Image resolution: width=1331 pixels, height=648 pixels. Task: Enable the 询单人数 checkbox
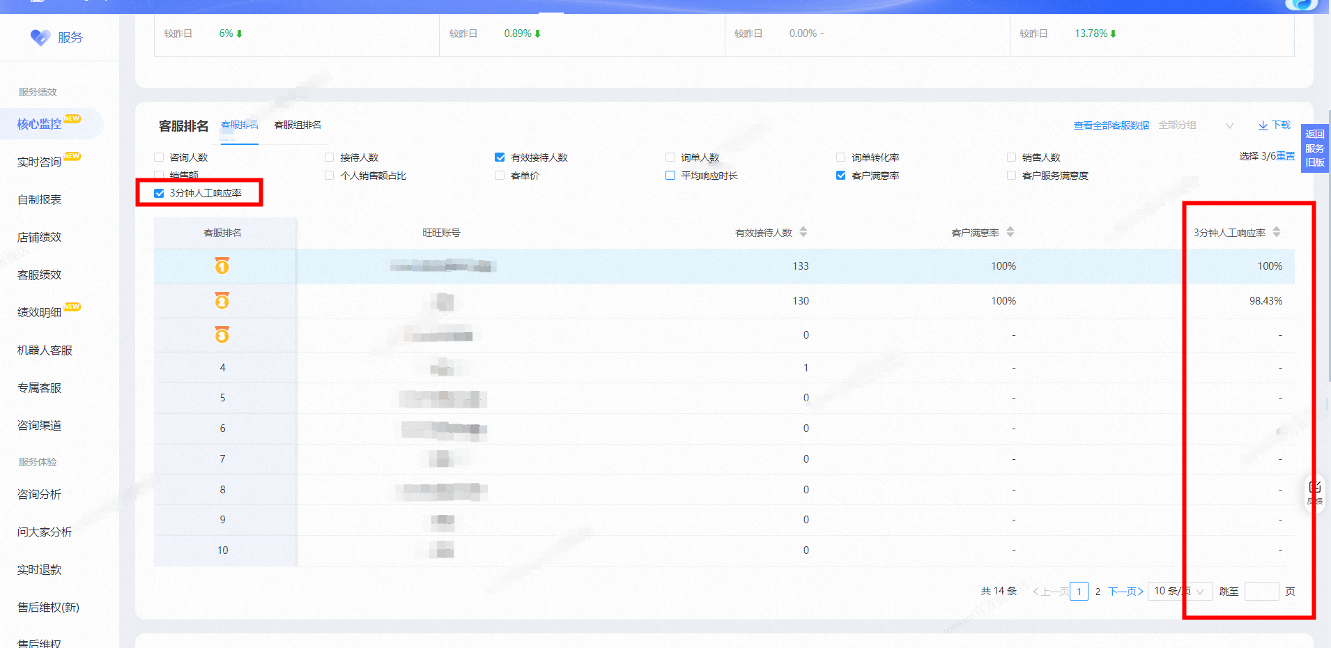coord(670,157)
